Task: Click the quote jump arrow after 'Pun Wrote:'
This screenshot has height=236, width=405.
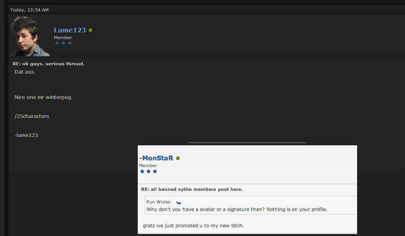Action: [x=179, y=203]
